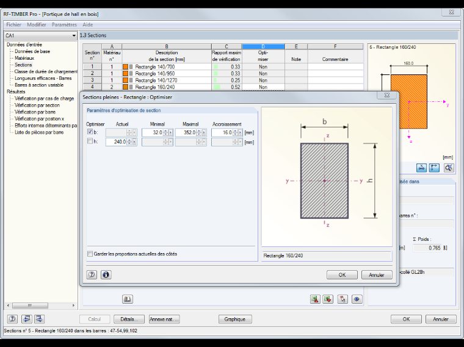Select Longueurs efficaces - Barres item
Viewport: 464px width, 347px height.
(x=43, y=78)
